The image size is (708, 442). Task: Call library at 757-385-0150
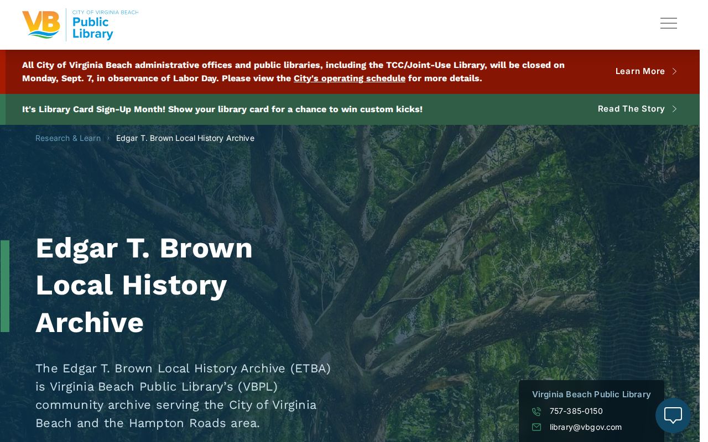[x=576, y=411]
